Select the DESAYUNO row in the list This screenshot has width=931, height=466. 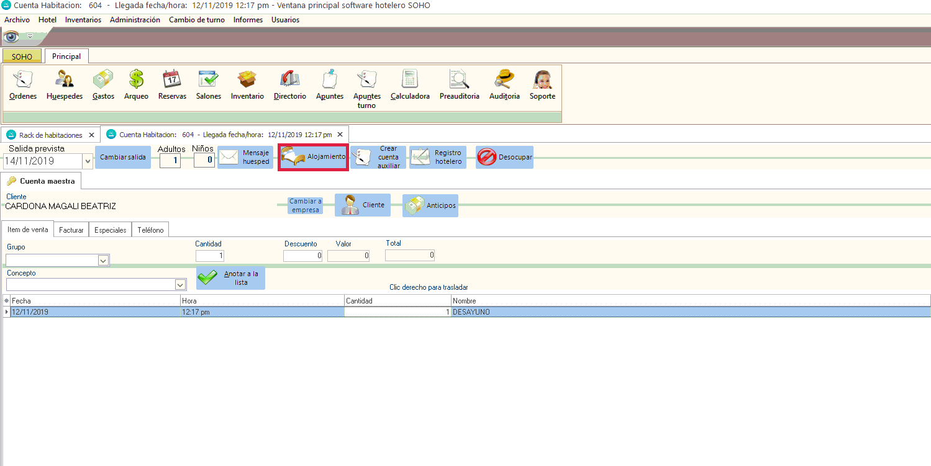click(470, 312)
